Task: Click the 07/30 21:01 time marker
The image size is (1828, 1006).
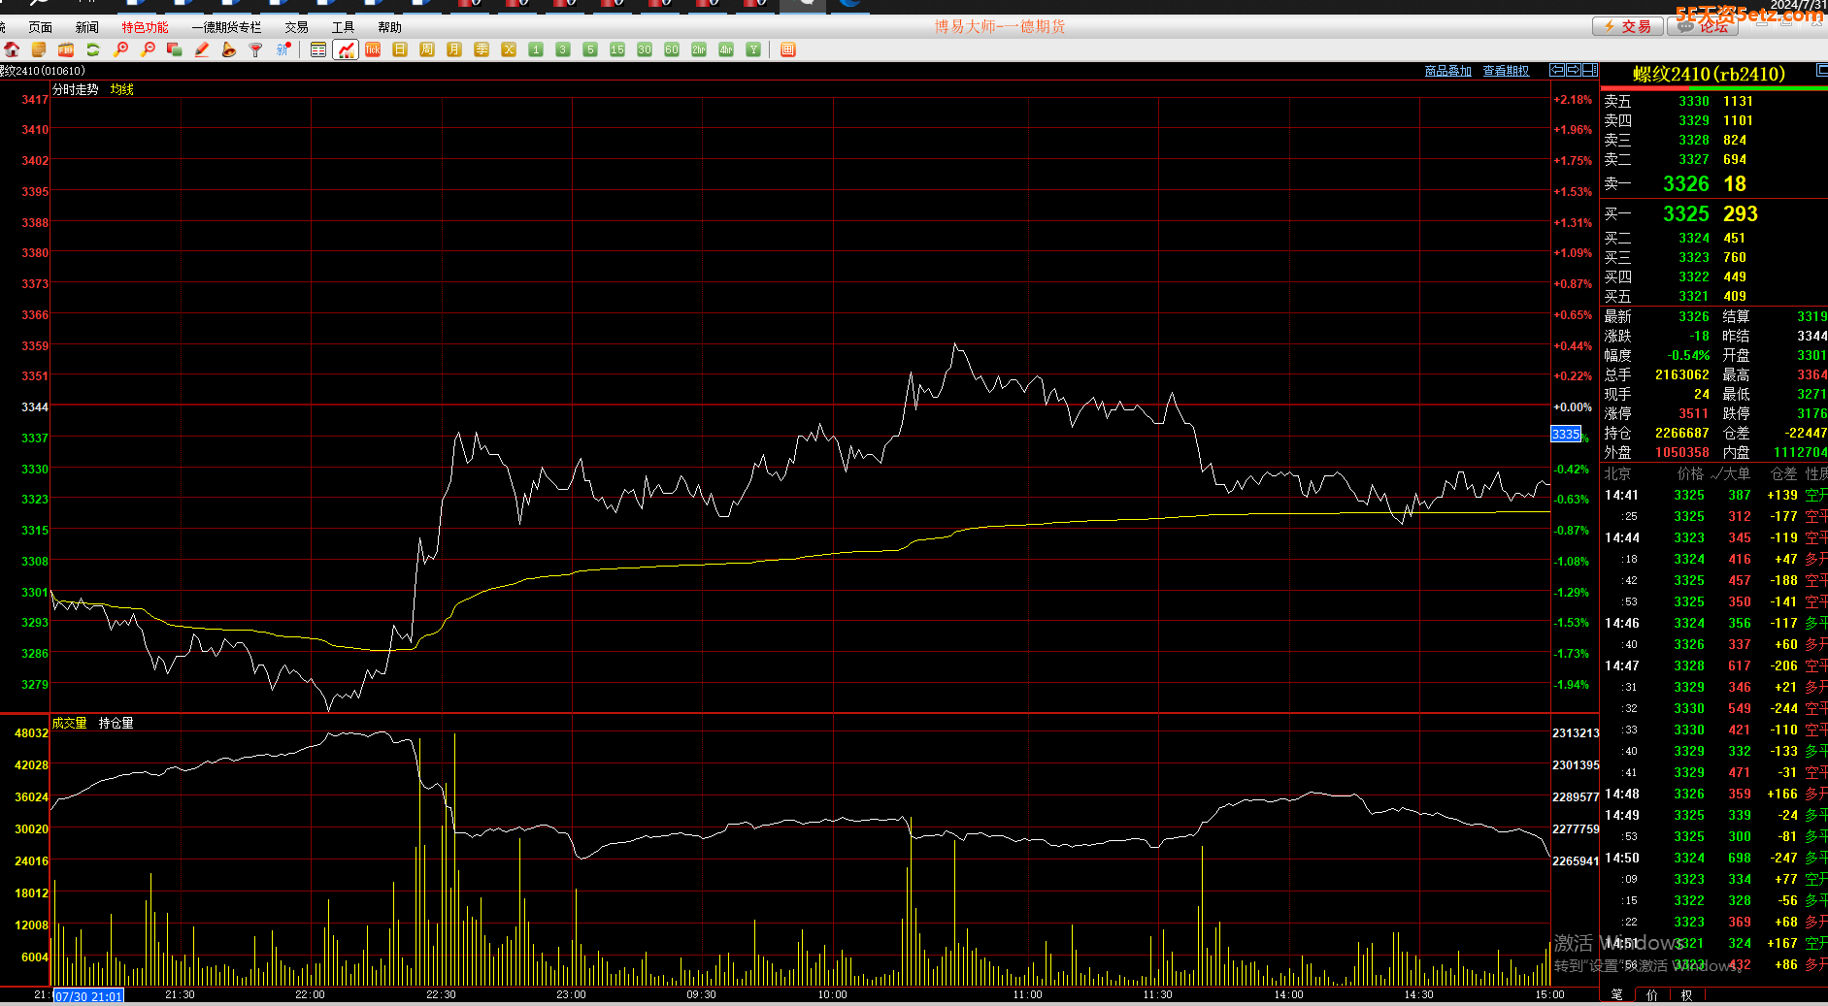Action: [88, 996]
